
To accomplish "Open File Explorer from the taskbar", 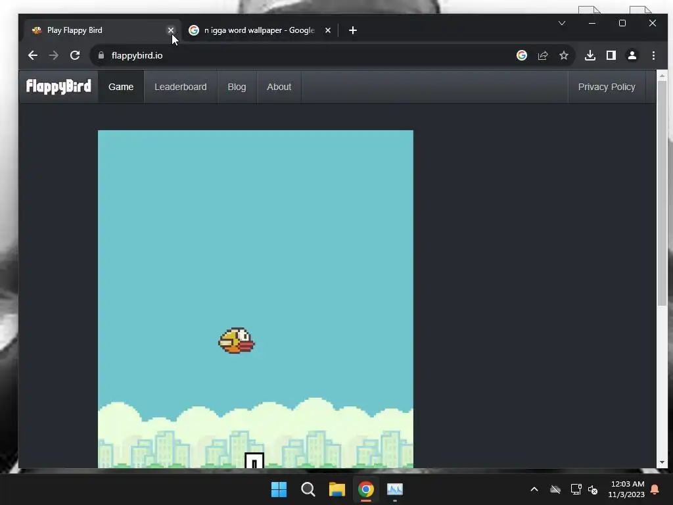I will [337, 489].
